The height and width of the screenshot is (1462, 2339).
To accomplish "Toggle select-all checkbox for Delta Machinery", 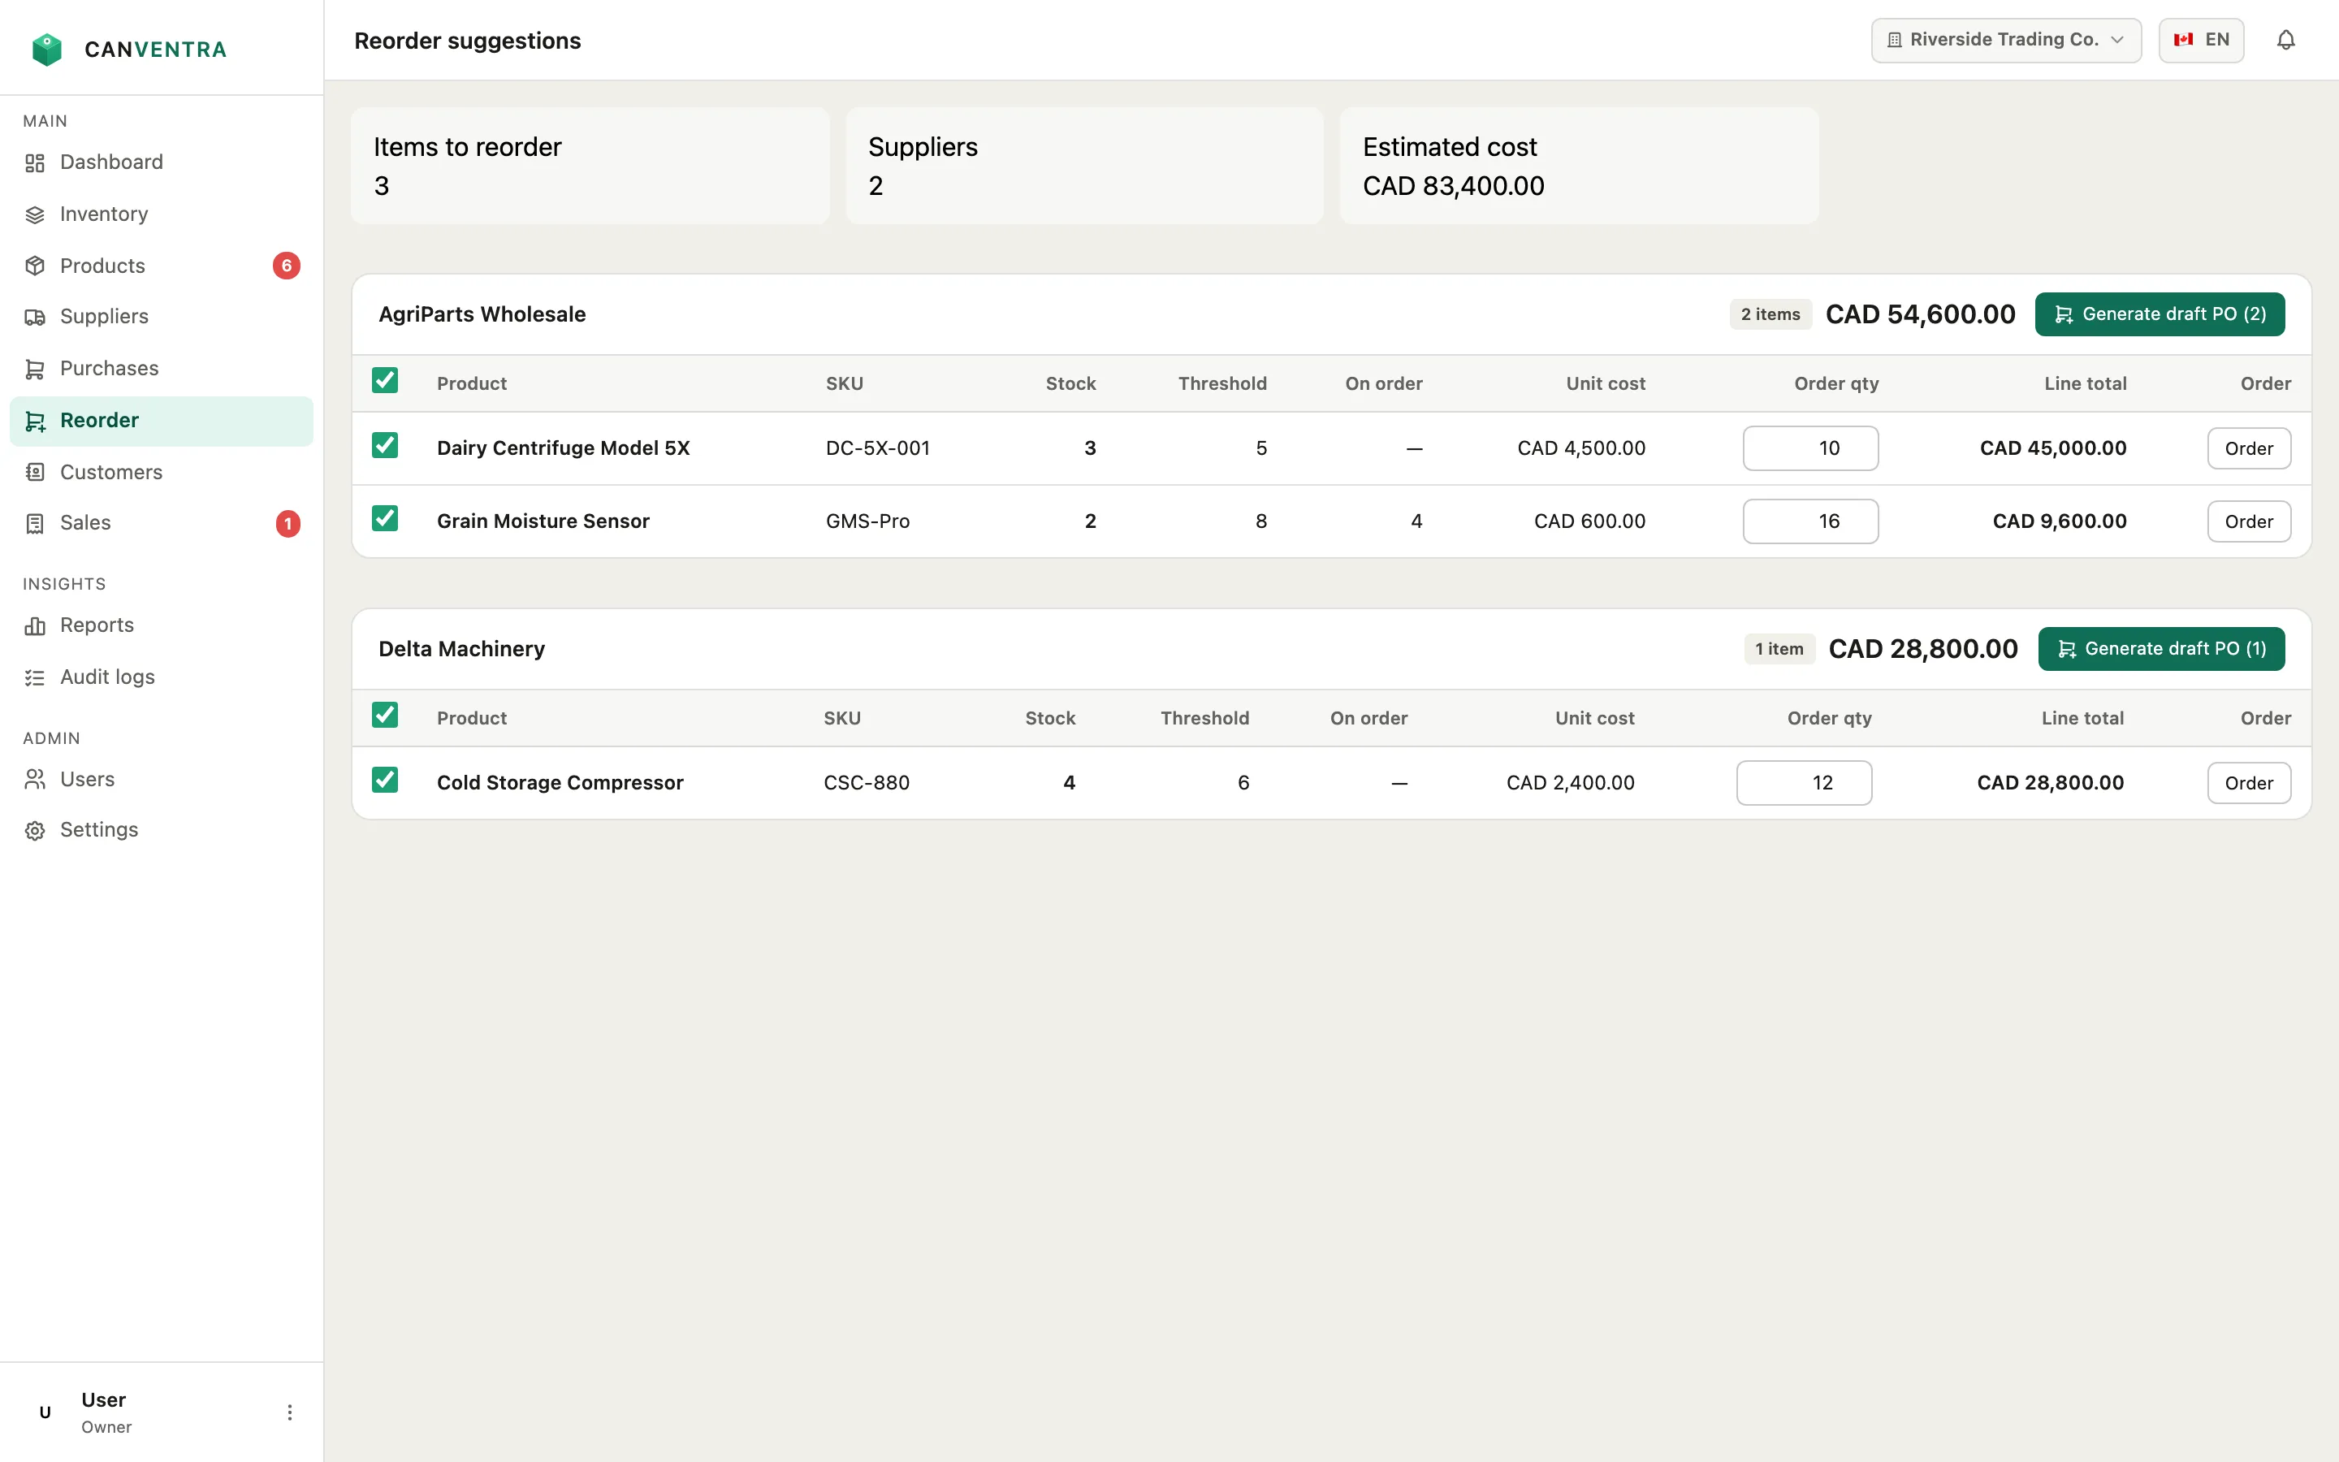I will point(385,716).
